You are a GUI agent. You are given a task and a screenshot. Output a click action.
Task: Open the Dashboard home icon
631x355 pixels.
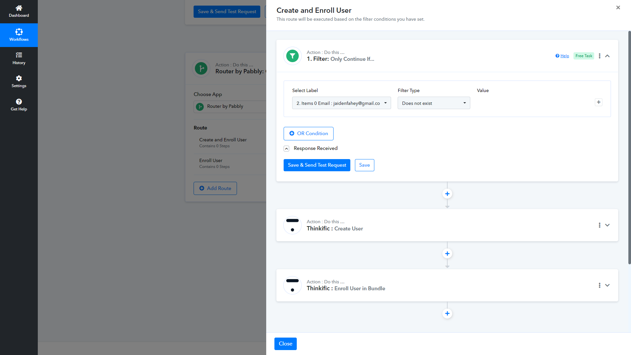click(19, 8)
